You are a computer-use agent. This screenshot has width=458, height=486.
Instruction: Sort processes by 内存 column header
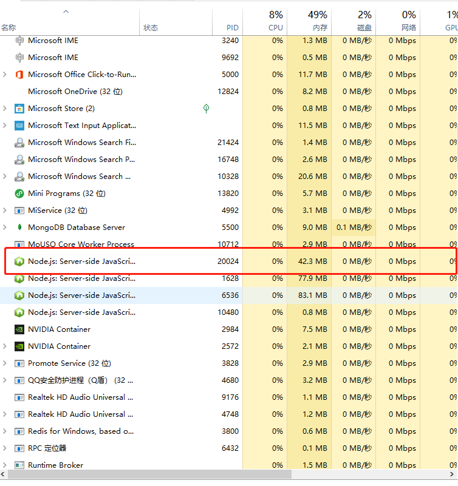309,22
